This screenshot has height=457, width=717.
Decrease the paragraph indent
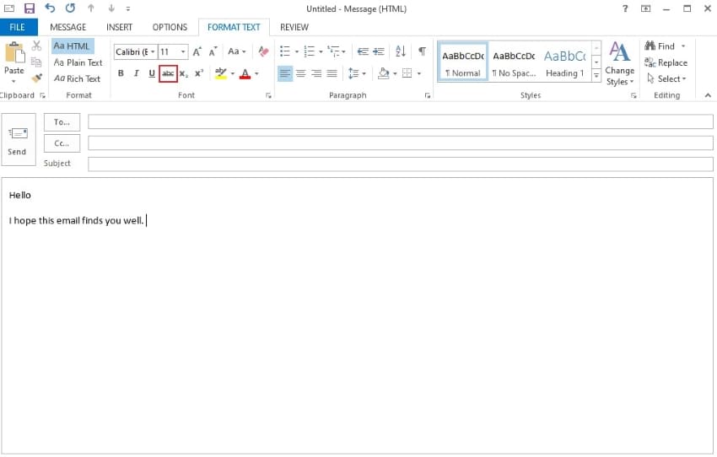point(363,51)
